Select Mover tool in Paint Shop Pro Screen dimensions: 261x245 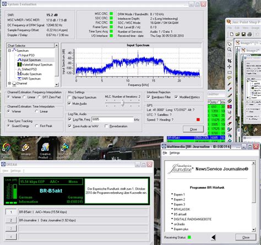[x=230, y=67]
